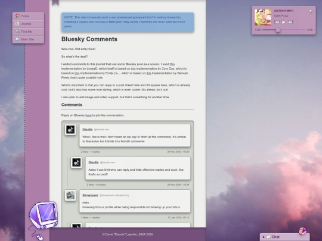Viewport: 322px width, 241px height.
Task: Click Daudix avatar on the limit-replies reply
Action: (x=76, y=162)
